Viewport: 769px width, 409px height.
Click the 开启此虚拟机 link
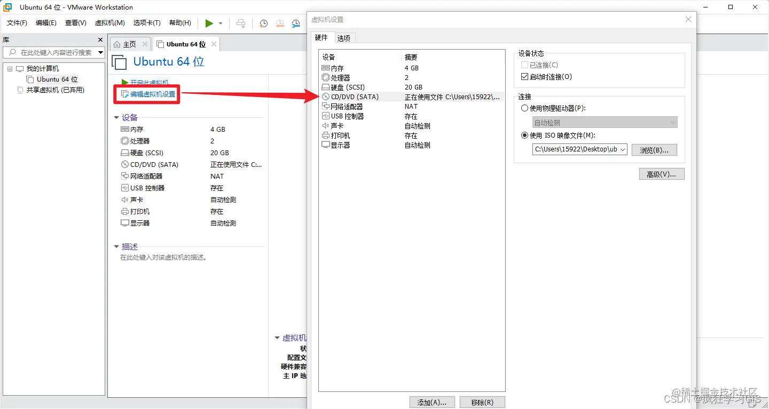[x=149, y=83]
